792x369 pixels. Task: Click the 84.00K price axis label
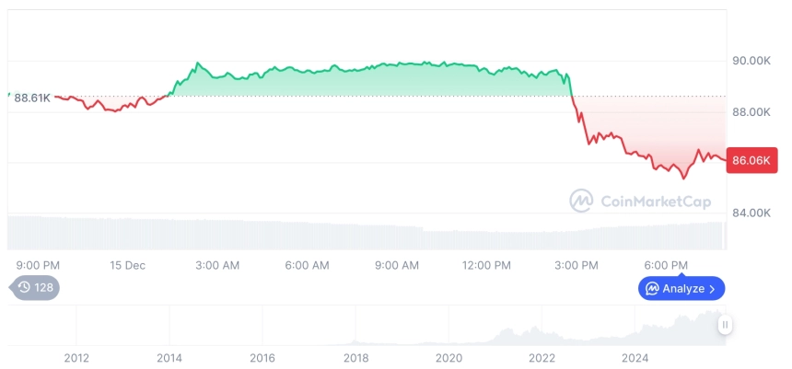751,213
